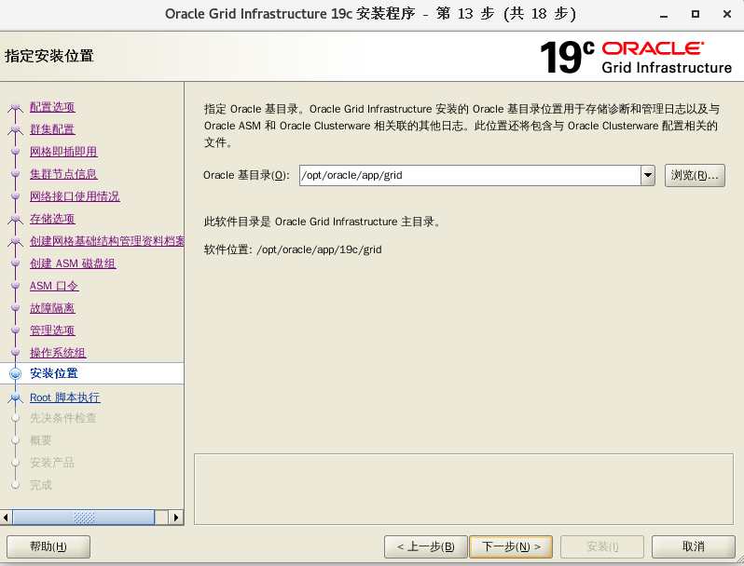Image resolution: width=744 pixels, height=566 pixels.
Task: Open Root 脚本执行 step
Action: coord(65,398)
